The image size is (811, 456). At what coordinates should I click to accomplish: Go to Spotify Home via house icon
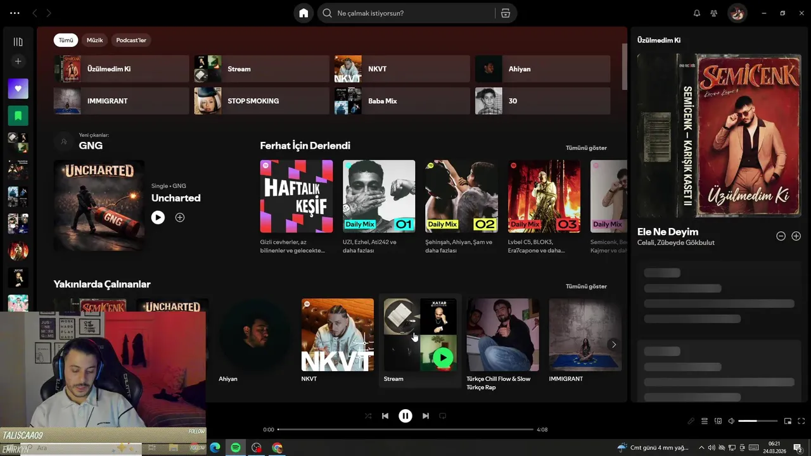click(303, 13)
